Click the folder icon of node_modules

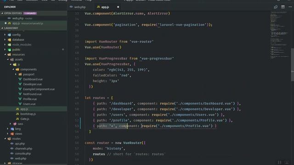pos(9,44)
